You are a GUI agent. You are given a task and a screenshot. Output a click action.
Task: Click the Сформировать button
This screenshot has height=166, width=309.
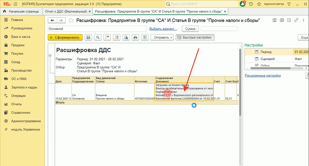[65, 37]
